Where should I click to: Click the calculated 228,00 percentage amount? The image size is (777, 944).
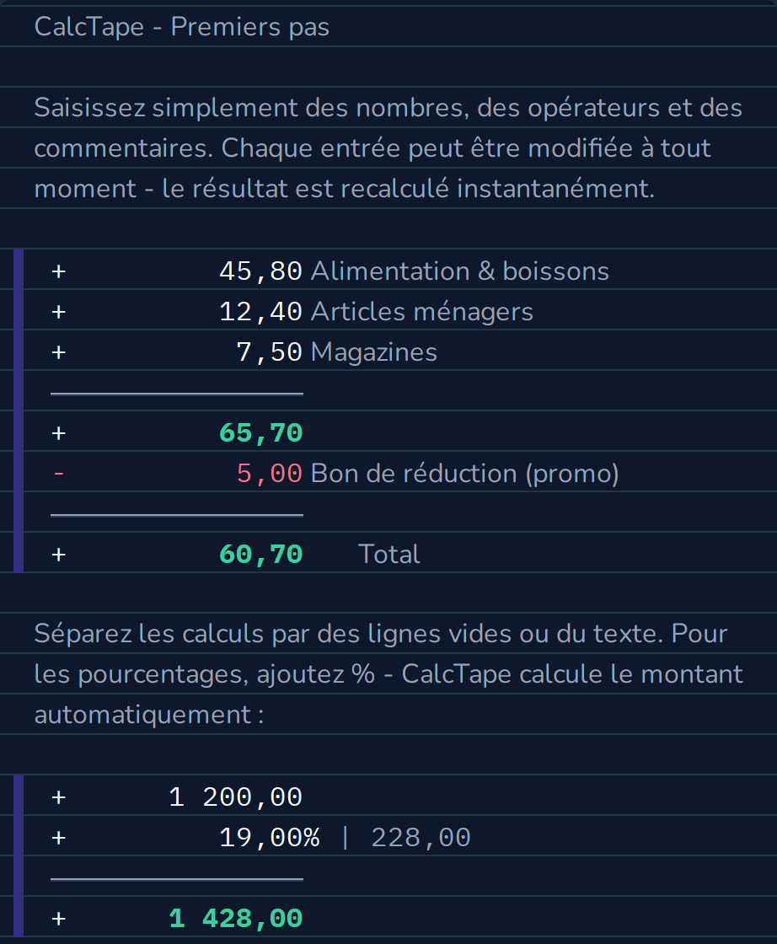tap(421, 838)
